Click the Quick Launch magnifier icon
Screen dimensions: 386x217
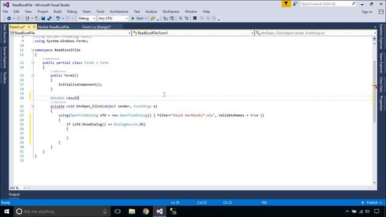coord(353,4)
